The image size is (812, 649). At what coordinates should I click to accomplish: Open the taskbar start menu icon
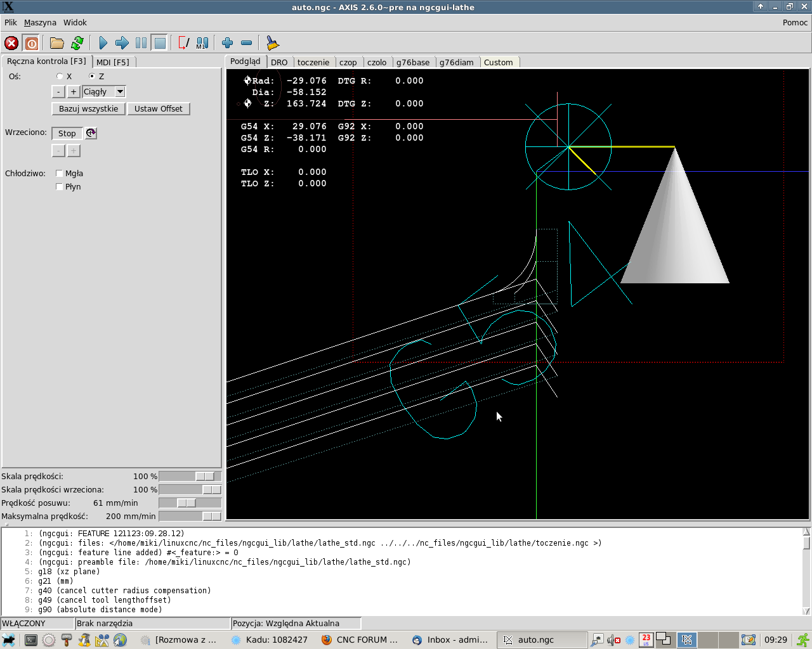[10, 640]
